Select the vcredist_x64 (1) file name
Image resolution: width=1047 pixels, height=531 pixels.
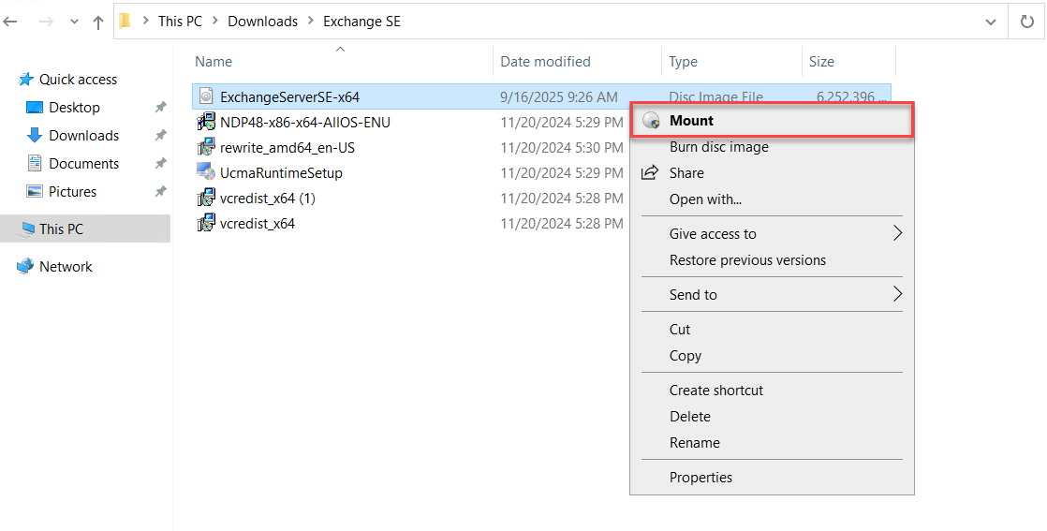click(268, 199)
